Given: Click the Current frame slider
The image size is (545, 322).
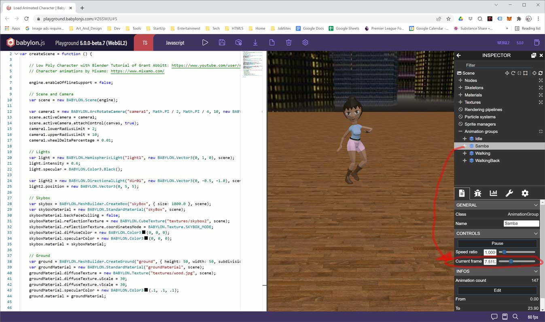Looking at the screenshot, I should click(x=517, y=262).
